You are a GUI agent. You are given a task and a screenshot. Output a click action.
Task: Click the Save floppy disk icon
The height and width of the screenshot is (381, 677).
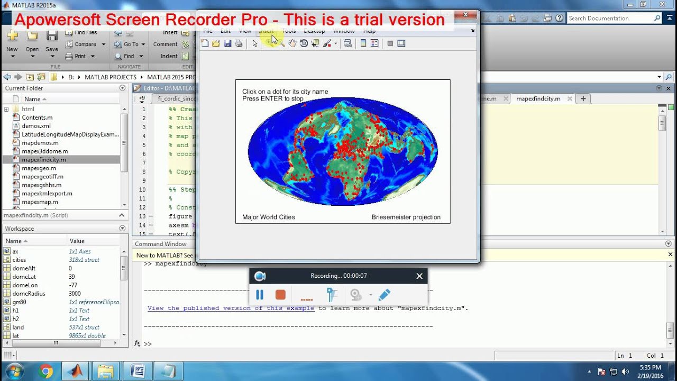click(52, 37)
